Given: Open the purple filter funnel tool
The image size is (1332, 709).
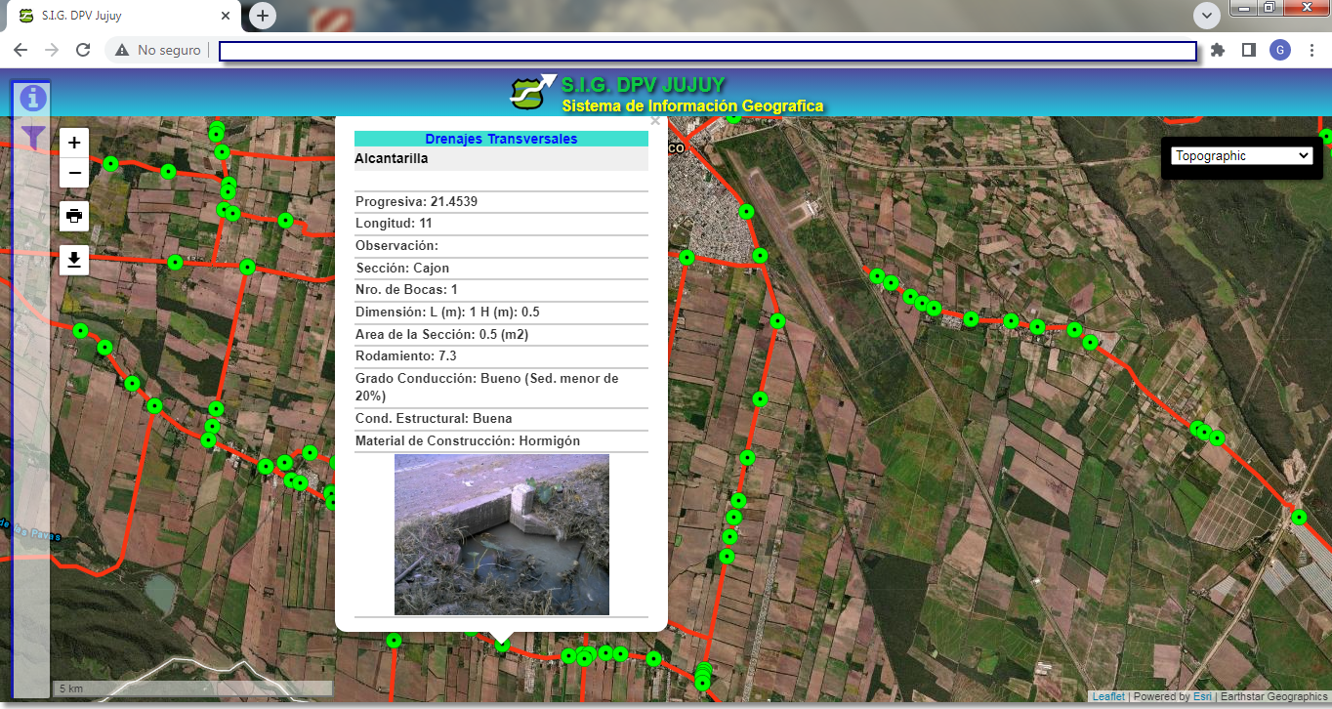Looking at the screenshot, I should pyautogui.click(x=33, y=137).
